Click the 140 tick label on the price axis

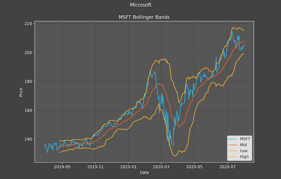[x=28, y=139]
